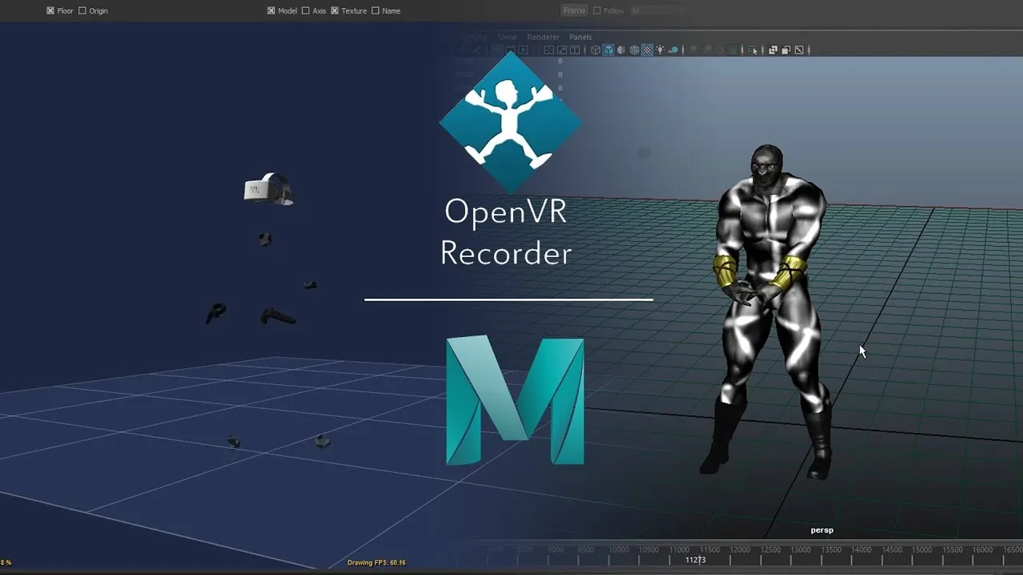Viewport: 1023px width, 575px height.
Task: Toggle the Follow checkbox
Action: 596,11
